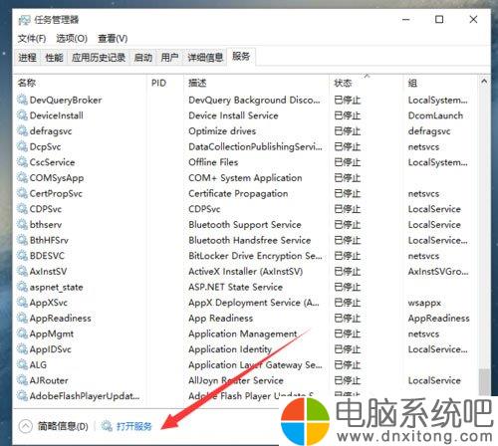Open the 查看(V) menu
The image size is (498, 446).
[113, 39]
